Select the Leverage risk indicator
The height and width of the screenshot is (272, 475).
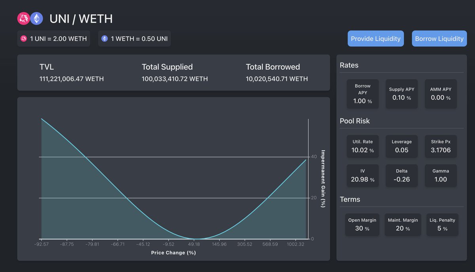coord(401,146)
